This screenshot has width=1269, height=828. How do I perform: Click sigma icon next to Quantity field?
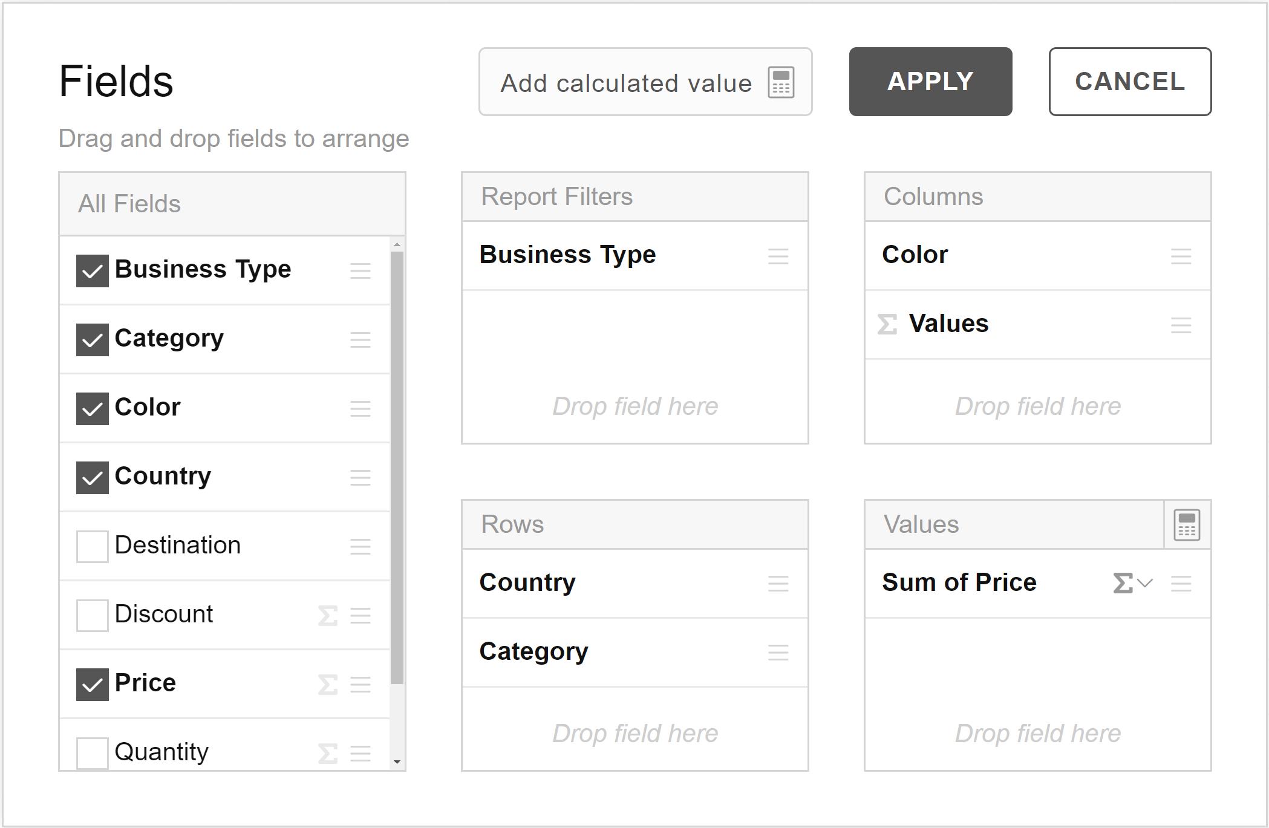point(328,753)
